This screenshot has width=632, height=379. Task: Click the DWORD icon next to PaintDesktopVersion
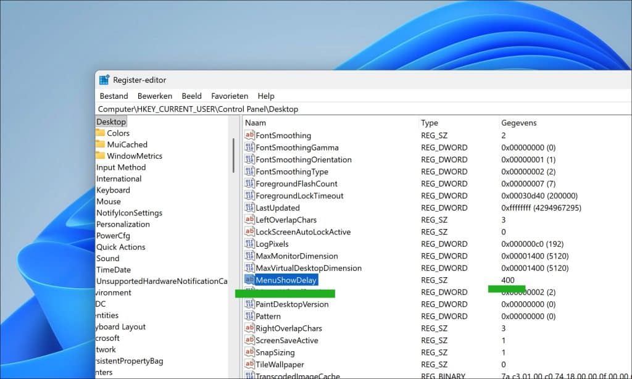pos(249,304)
